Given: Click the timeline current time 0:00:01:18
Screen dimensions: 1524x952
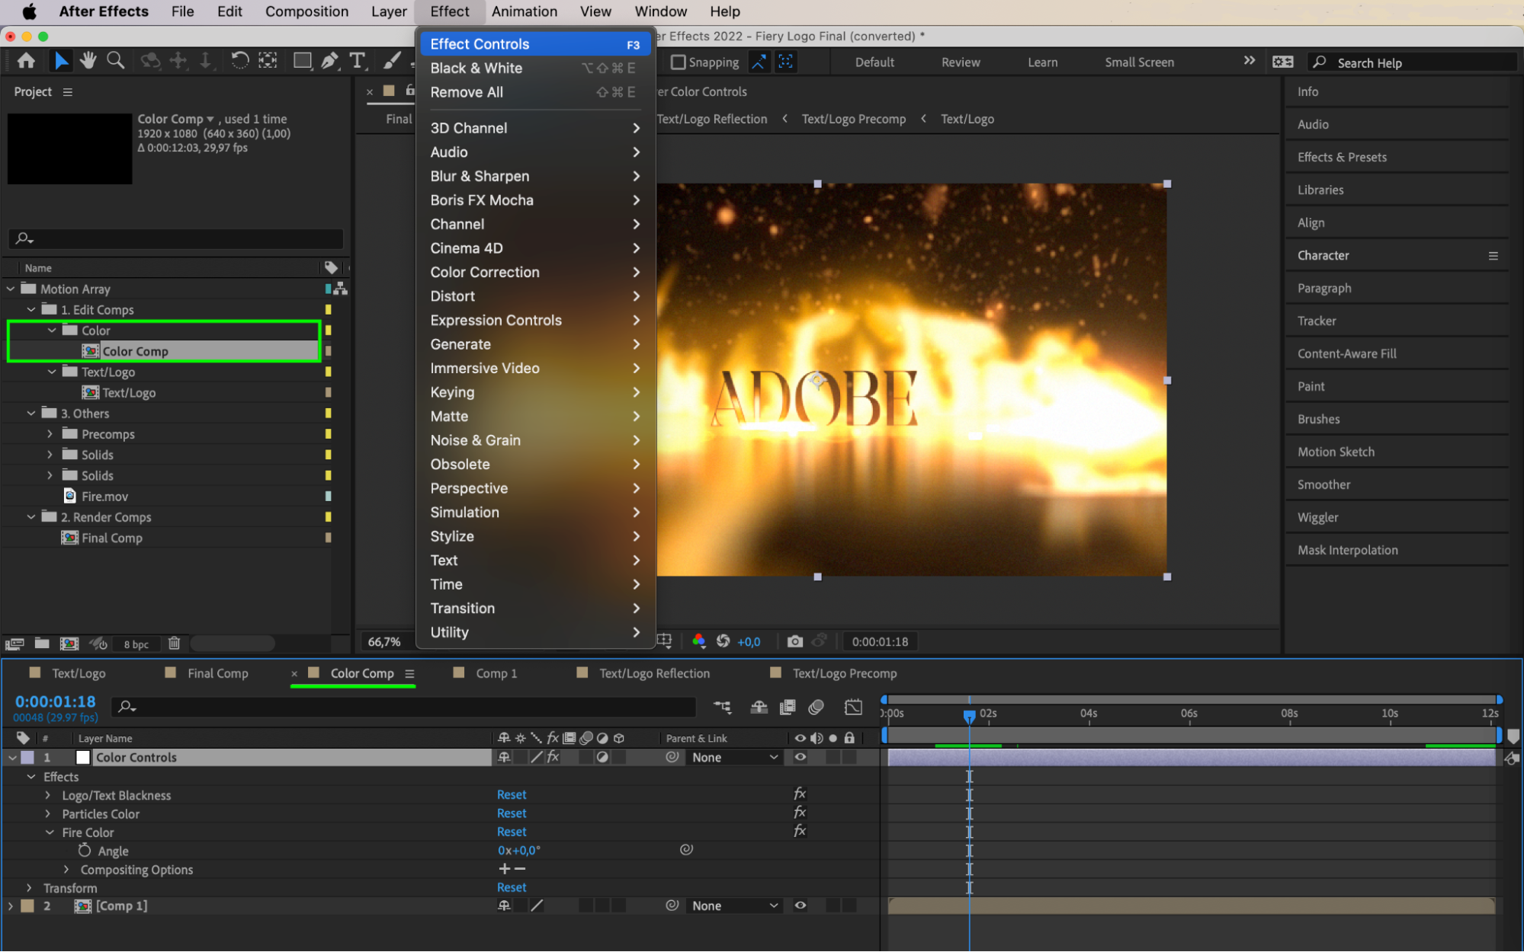Looking at the screenshot, I should click(56, 701).
